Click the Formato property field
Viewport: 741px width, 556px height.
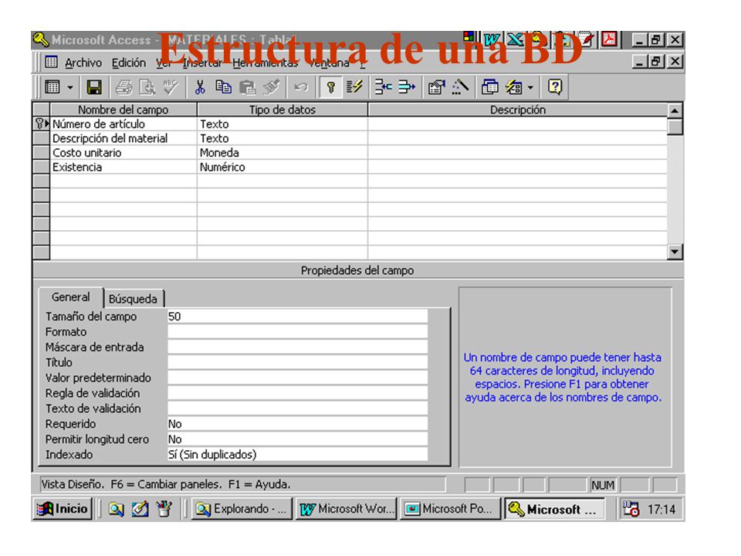point(297,331)
